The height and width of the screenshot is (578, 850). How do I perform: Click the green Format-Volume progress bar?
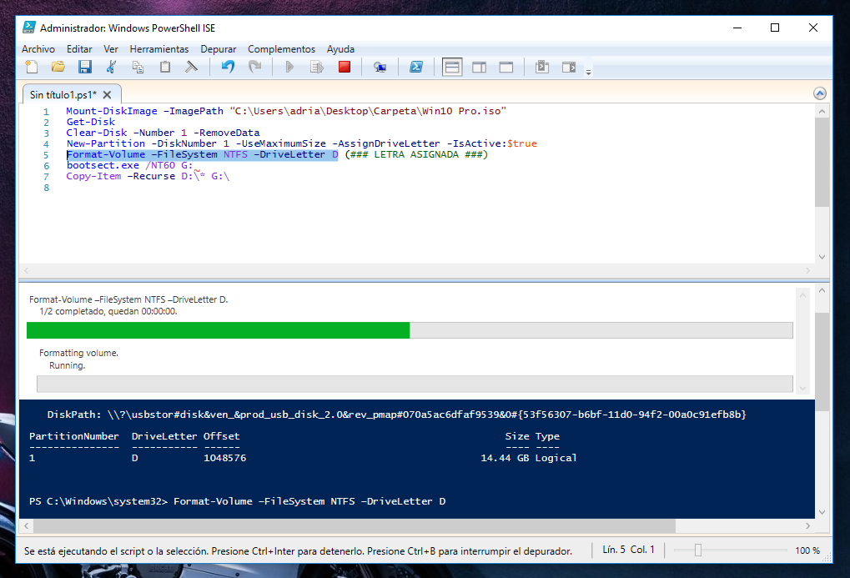[x=410, y=330]
